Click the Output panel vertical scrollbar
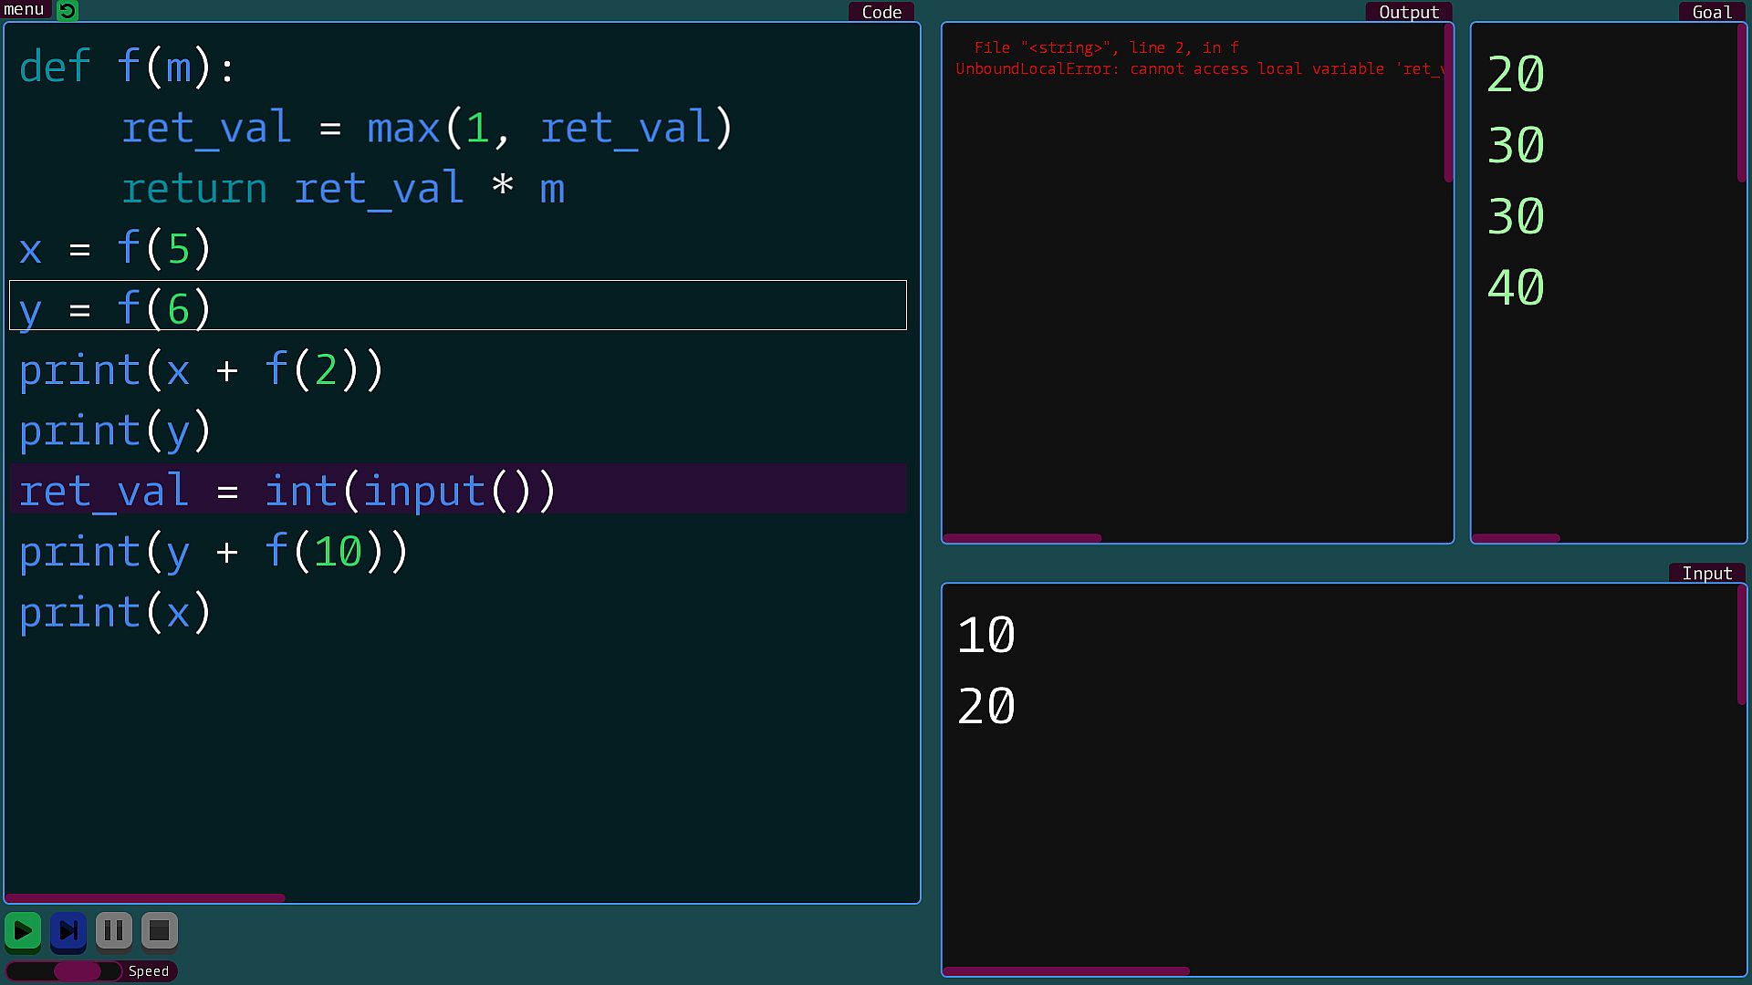The height and width of the screenshot is (985, 1752). 1448,105
